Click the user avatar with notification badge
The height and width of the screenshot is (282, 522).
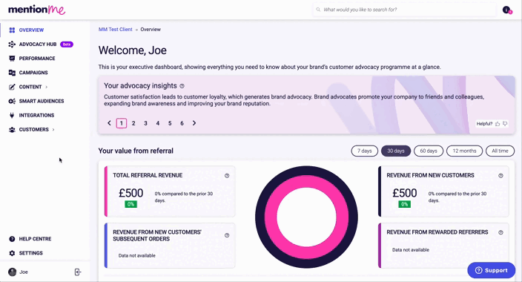click(x=507, y=10)
